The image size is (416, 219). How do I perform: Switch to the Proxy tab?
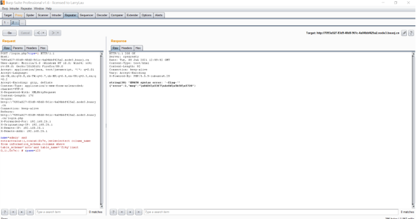[19, 15]
